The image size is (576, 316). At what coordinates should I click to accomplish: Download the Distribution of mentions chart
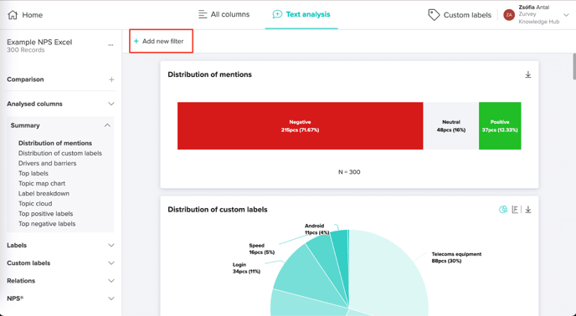pos(528,74)
